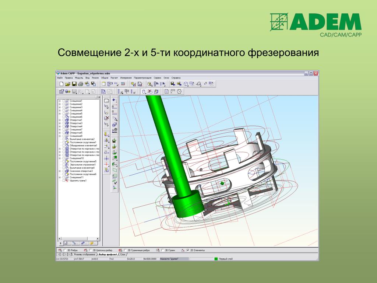This screenshot has height=283, width=377.
Task: Expand the Смещение1 tree node
Action: [x=60, y=101]
